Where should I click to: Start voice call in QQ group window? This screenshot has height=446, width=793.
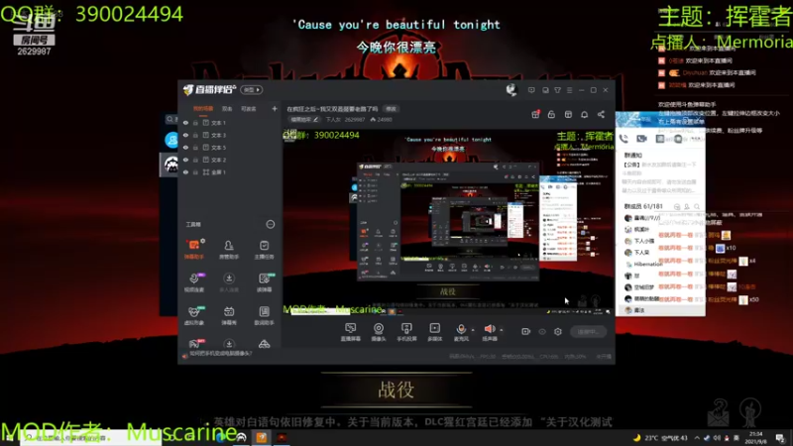(x=624, y=139)
